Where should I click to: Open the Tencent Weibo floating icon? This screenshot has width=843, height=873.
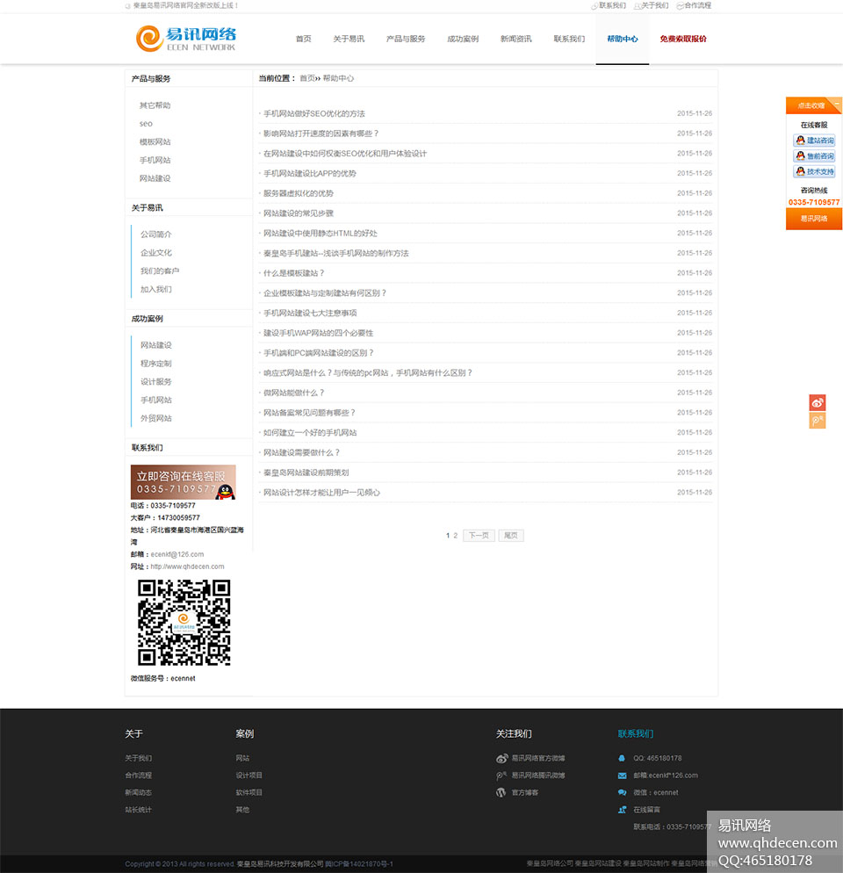pos(817,421)
